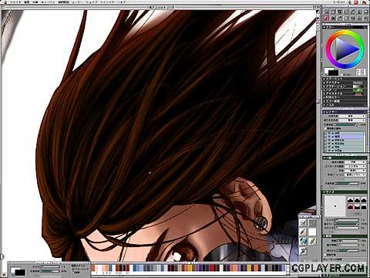This screenshot has width=370, height=278.
Task: Select the red-highlighted Brush tool
Action: tap(326, 19)
